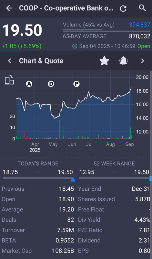
Task: Tap the COOP company name header
Action: click(66, 8)
